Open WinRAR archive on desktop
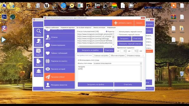Viewport: 189px width, 106px height. click(173, 17)
